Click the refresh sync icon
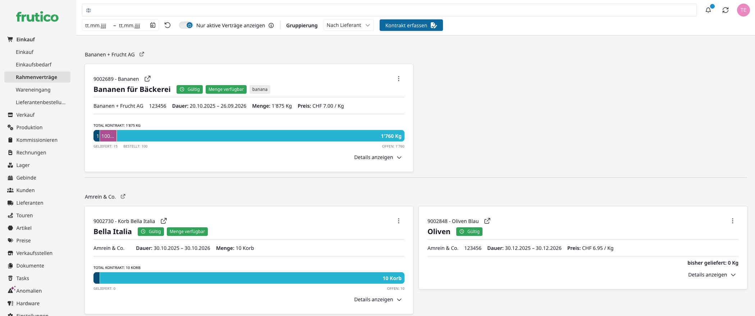 (726, 10)
